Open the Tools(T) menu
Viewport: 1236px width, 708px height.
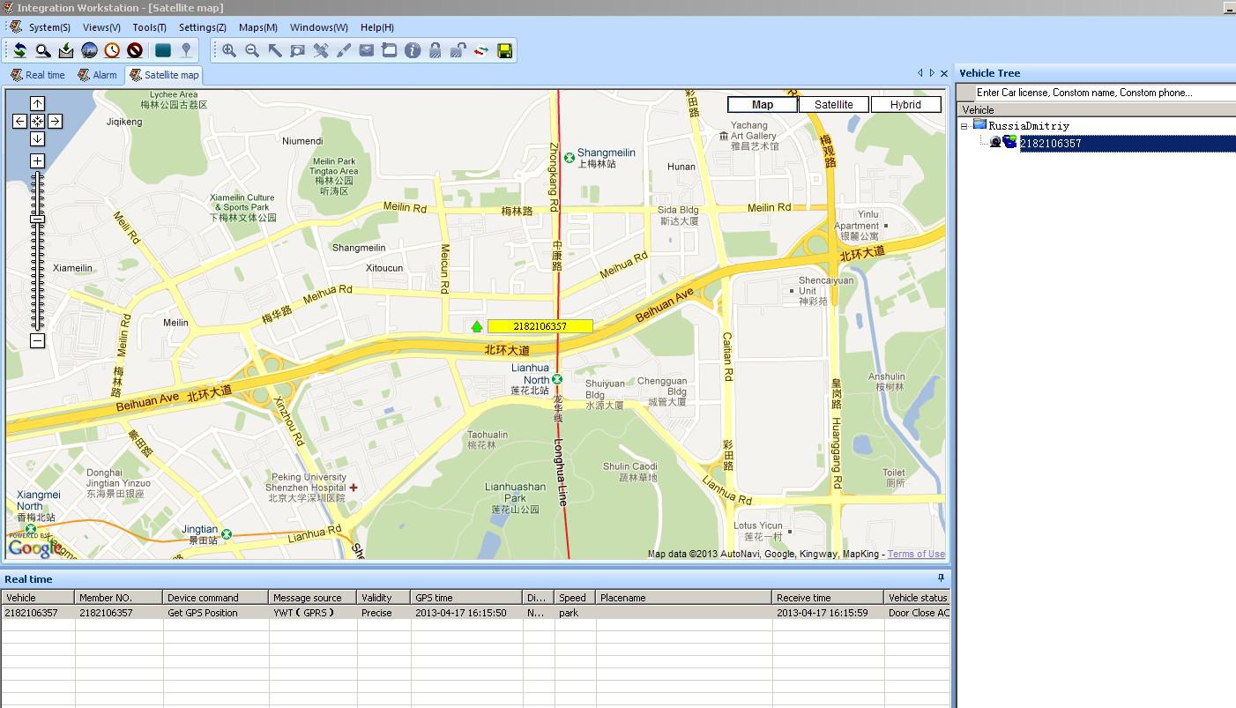click(x=149, y=27)
